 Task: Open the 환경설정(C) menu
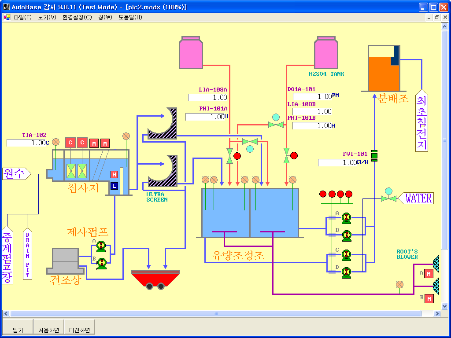[77, 18]
